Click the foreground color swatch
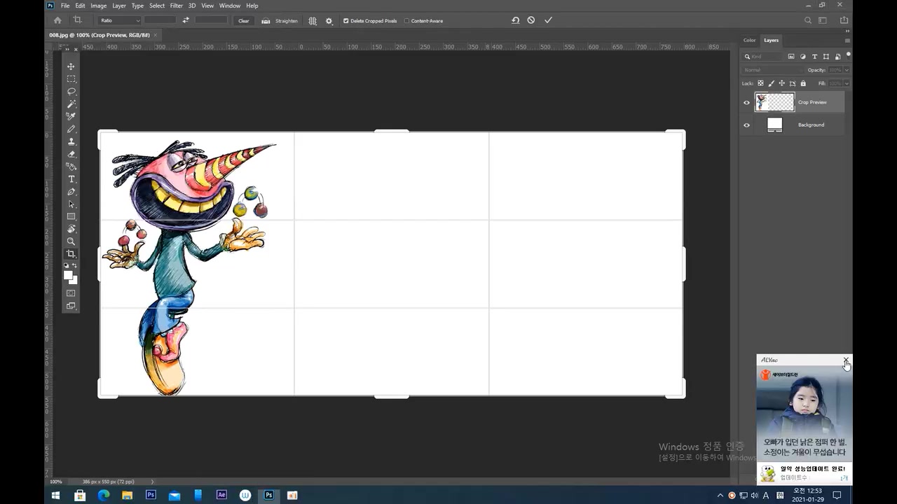Viewport: 897px width, 504px height. [69, 275]
